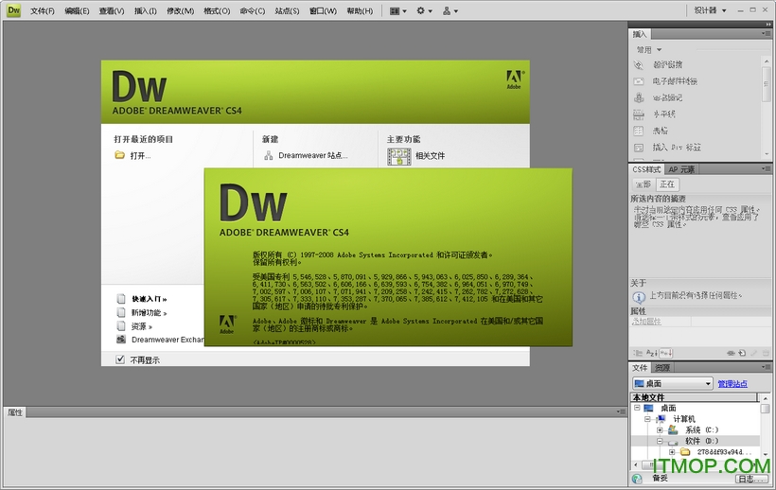Switch to the AP 元素 tab

[x=681, y=169]
